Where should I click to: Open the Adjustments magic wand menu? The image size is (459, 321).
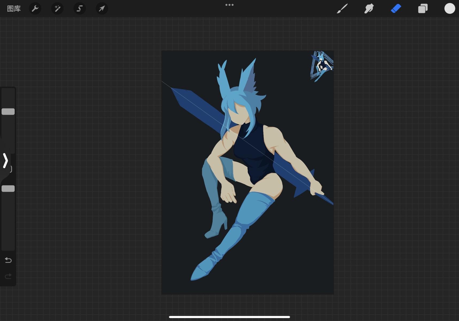(x=57, y=9)
